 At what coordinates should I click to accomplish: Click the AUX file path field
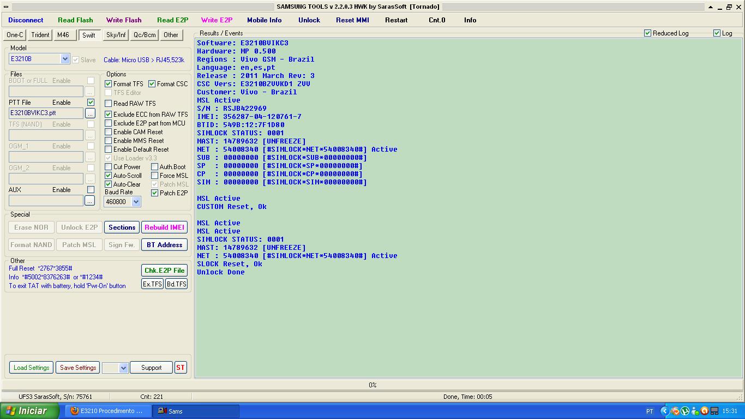coord(46,200)
